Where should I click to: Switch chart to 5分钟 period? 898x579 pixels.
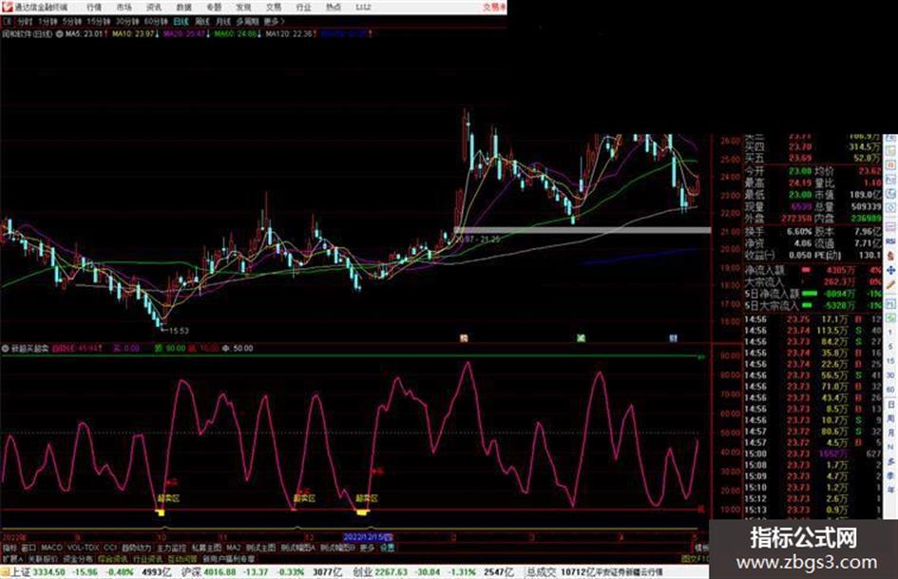[72, 21]
